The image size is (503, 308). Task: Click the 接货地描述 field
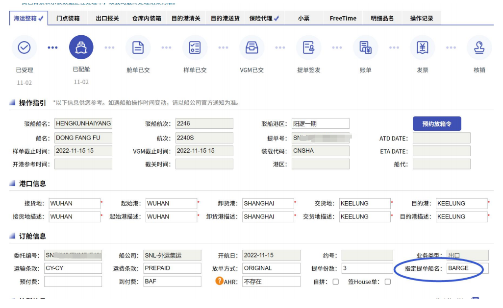point(75,216)
